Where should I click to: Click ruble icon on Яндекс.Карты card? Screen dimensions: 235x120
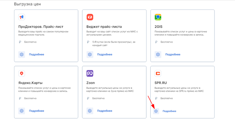pos(20,98)
